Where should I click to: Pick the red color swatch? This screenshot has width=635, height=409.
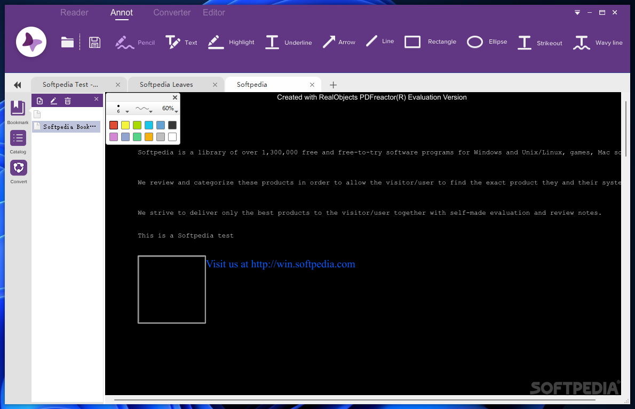pos(114,125)
